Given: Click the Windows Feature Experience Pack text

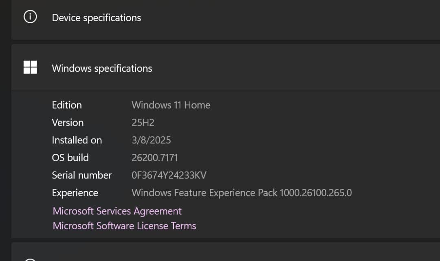Looking at the screenshot, I should 242,193.
